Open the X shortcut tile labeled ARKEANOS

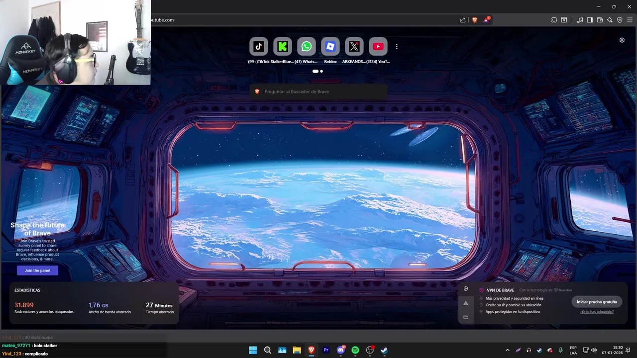point(354,47)
